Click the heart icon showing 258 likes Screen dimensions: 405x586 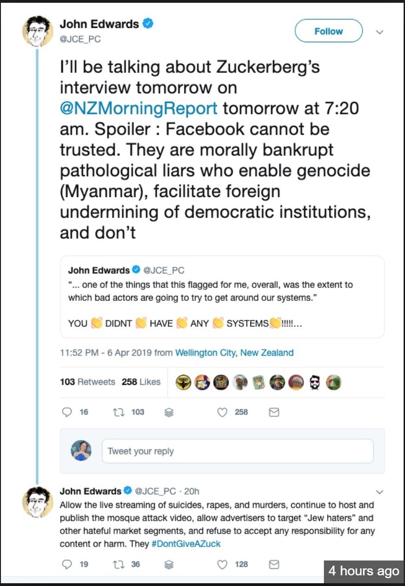tap(223, 412)
